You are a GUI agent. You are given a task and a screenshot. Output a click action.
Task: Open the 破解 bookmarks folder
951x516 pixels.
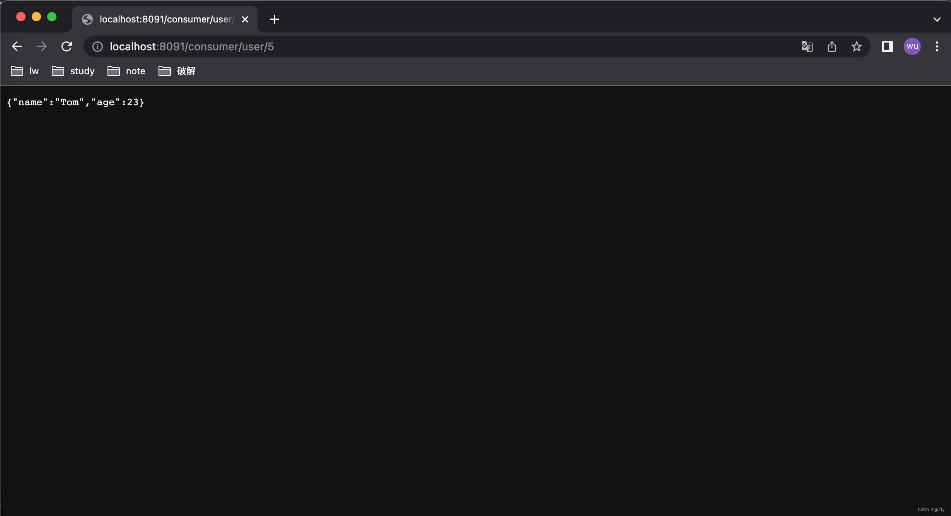pyautogui.click(x=177, y=71)
